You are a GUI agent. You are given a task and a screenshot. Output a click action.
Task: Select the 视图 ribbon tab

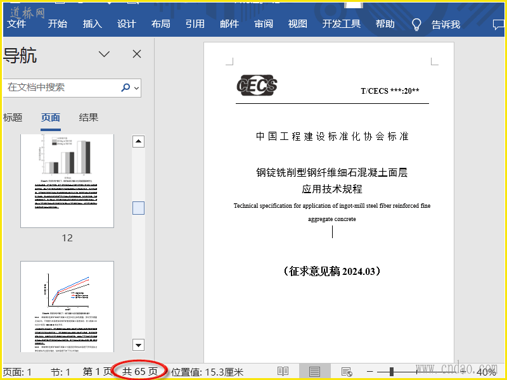coord(297,24)
